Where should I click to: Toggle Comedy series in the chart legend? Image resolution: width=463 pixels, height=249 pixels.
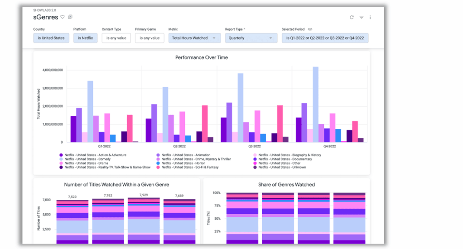point(85,159)
